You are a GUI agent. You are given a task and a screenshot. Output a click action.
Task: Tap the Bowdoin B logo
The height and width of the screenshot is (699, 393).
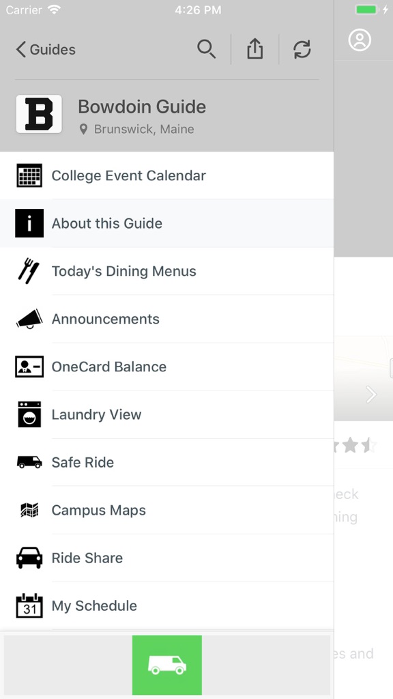[x=39, y=114]
